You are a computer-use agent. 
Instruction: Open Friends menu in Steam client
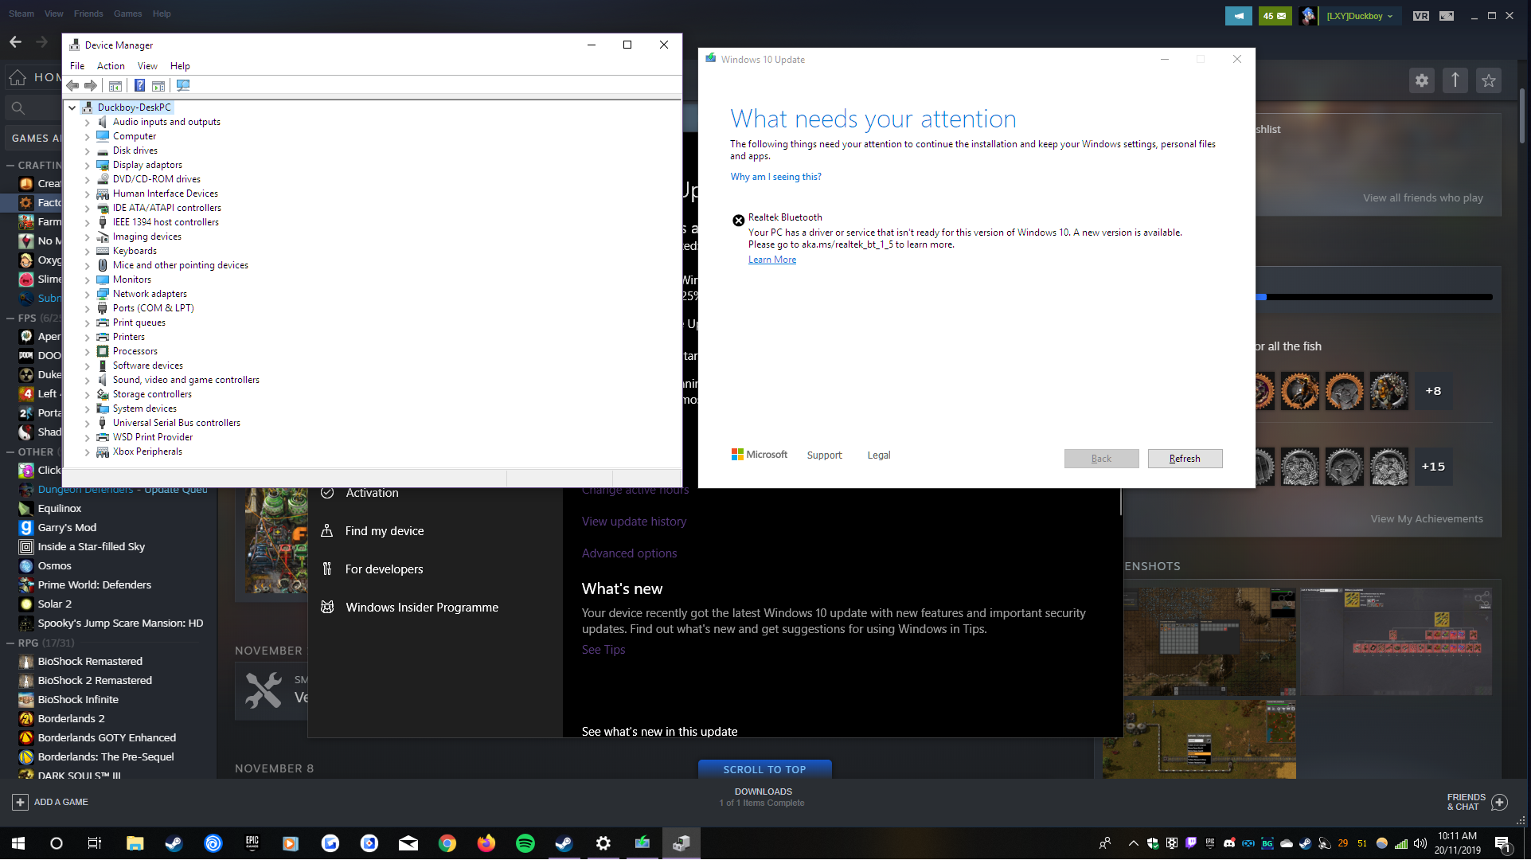(88, 14)
